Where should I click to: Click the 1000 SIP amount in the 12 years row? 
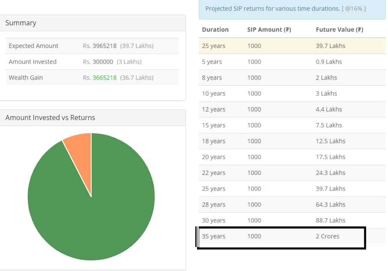pyautogui.click(x=254, y=109)
